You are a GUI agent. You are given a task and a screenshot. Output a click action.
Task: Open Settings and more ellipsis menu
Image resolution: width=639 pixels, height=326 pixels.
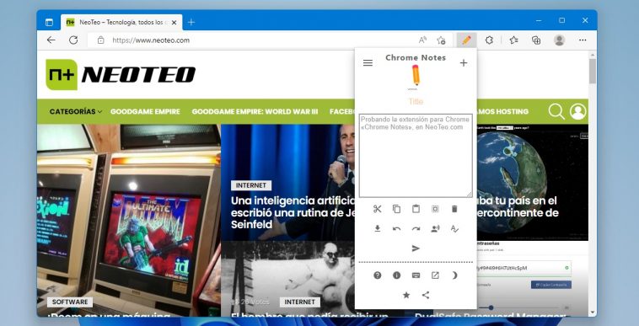583,40
